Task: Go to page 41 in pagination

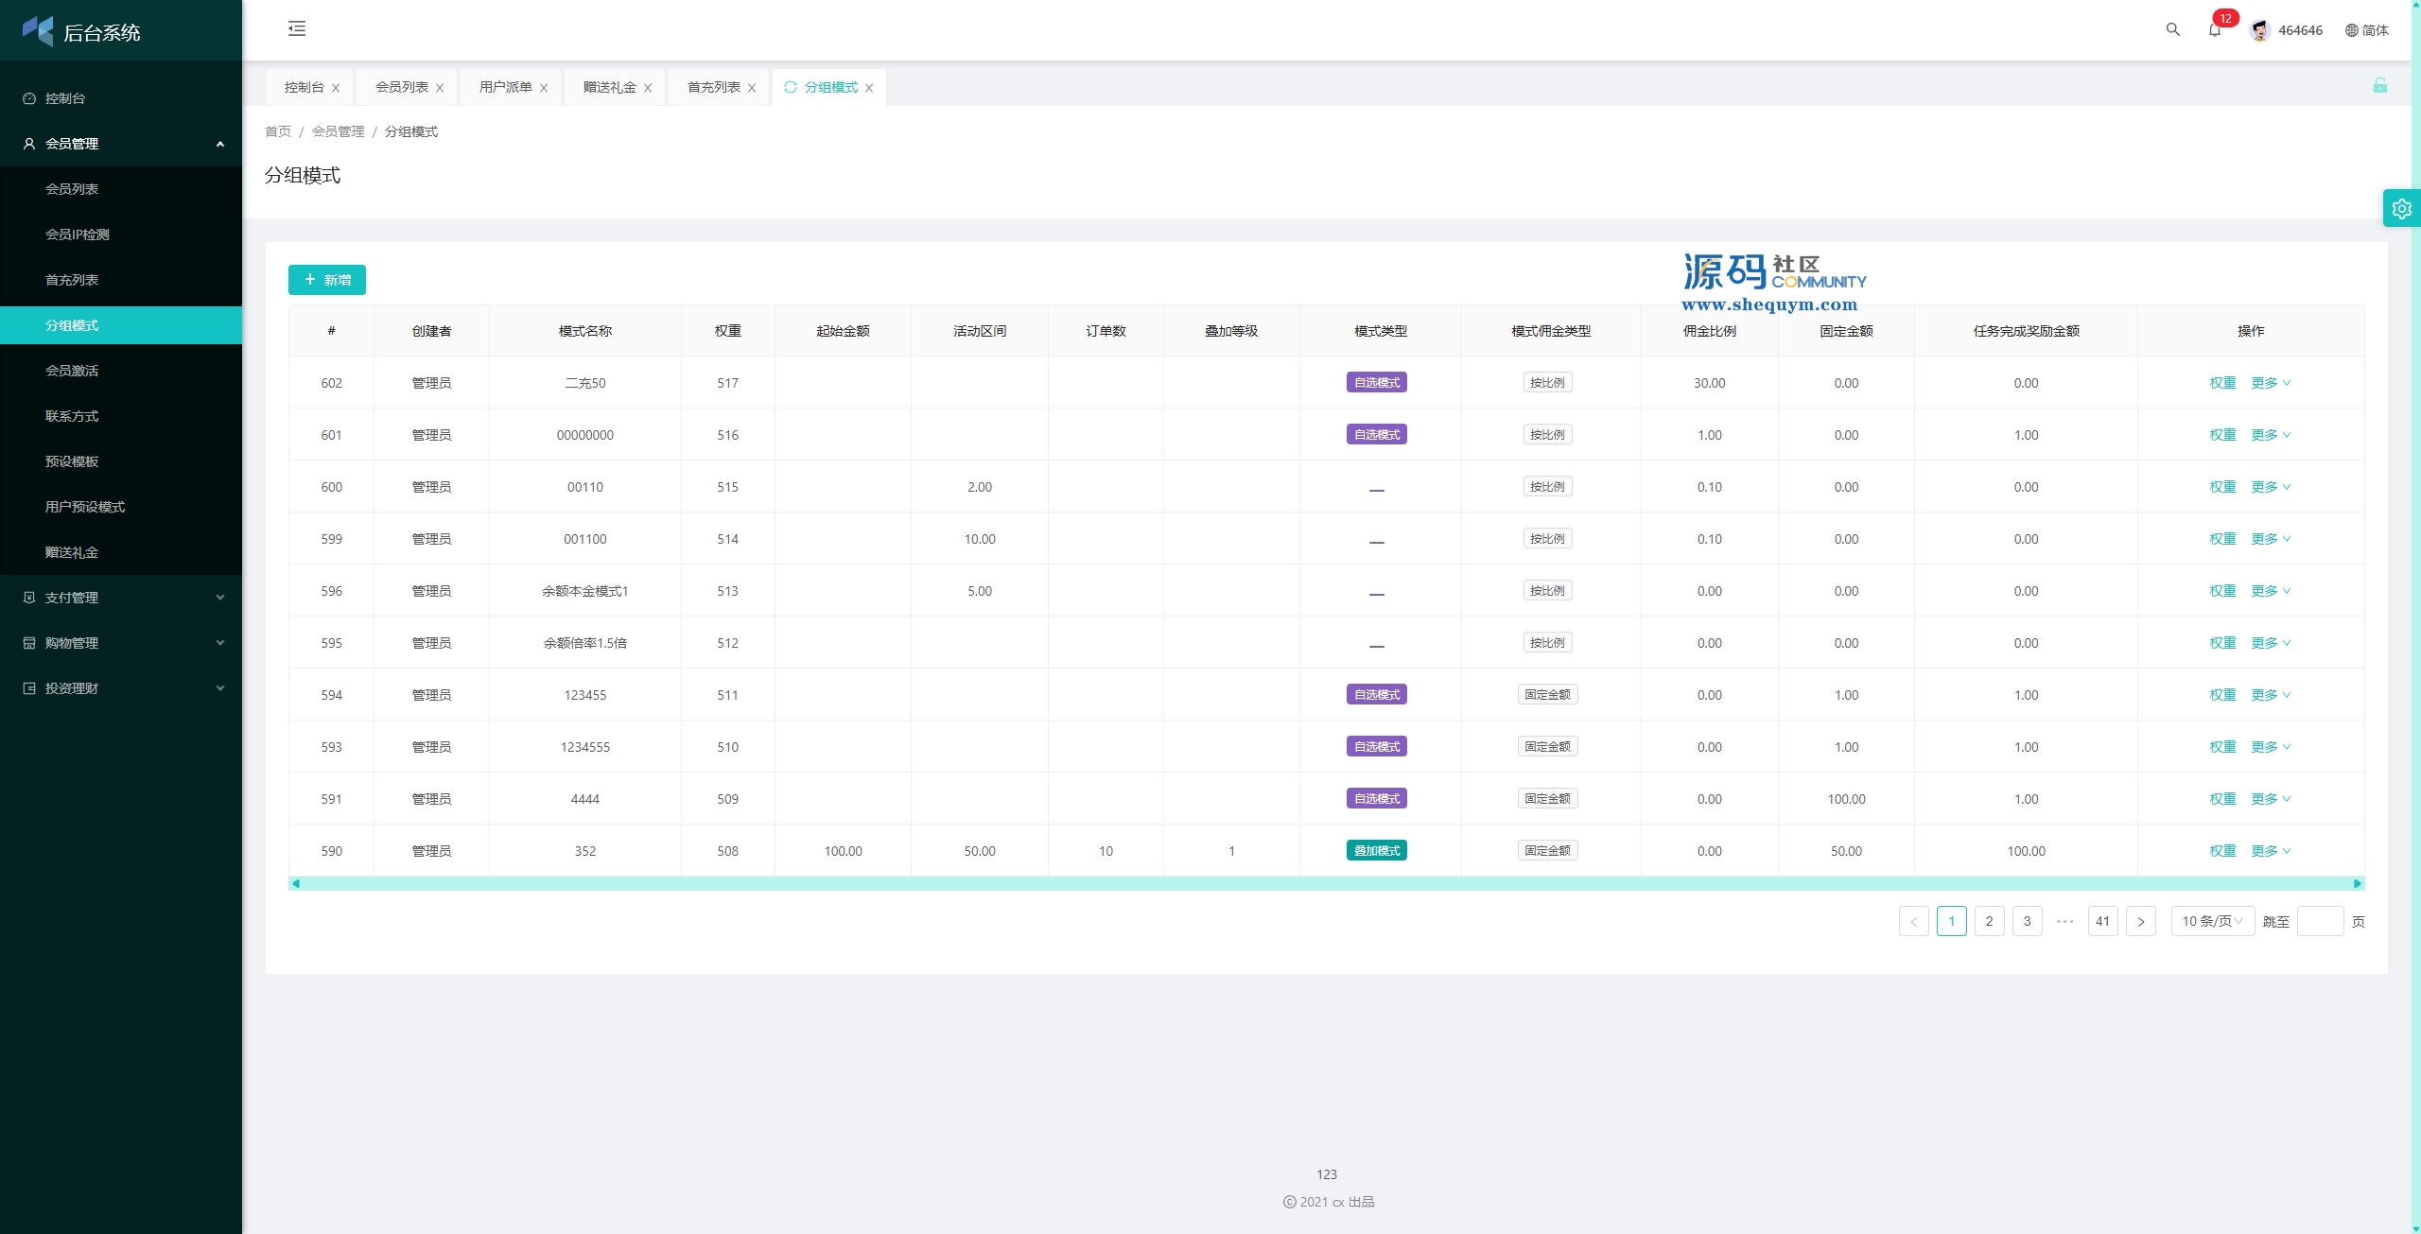Action: point(2101,921)
